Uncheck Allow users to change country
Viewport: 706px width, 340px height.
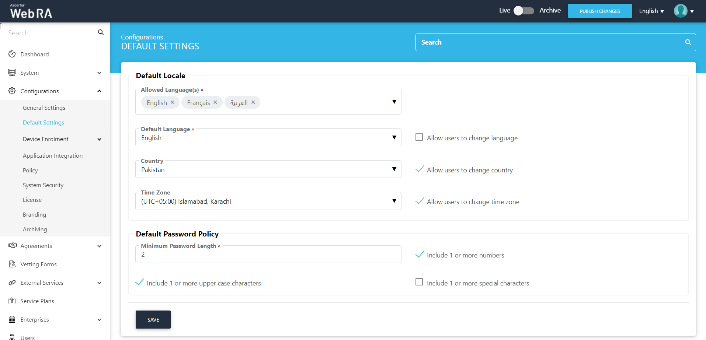pyautogui.click(x=420, y=169)
